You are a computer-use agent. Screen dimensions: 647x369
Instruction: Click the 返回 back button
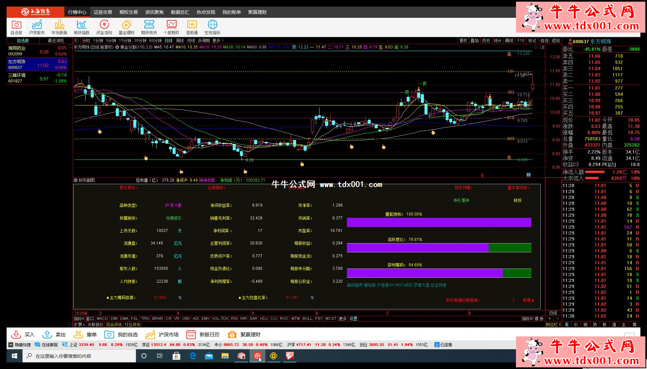(556, 41)
